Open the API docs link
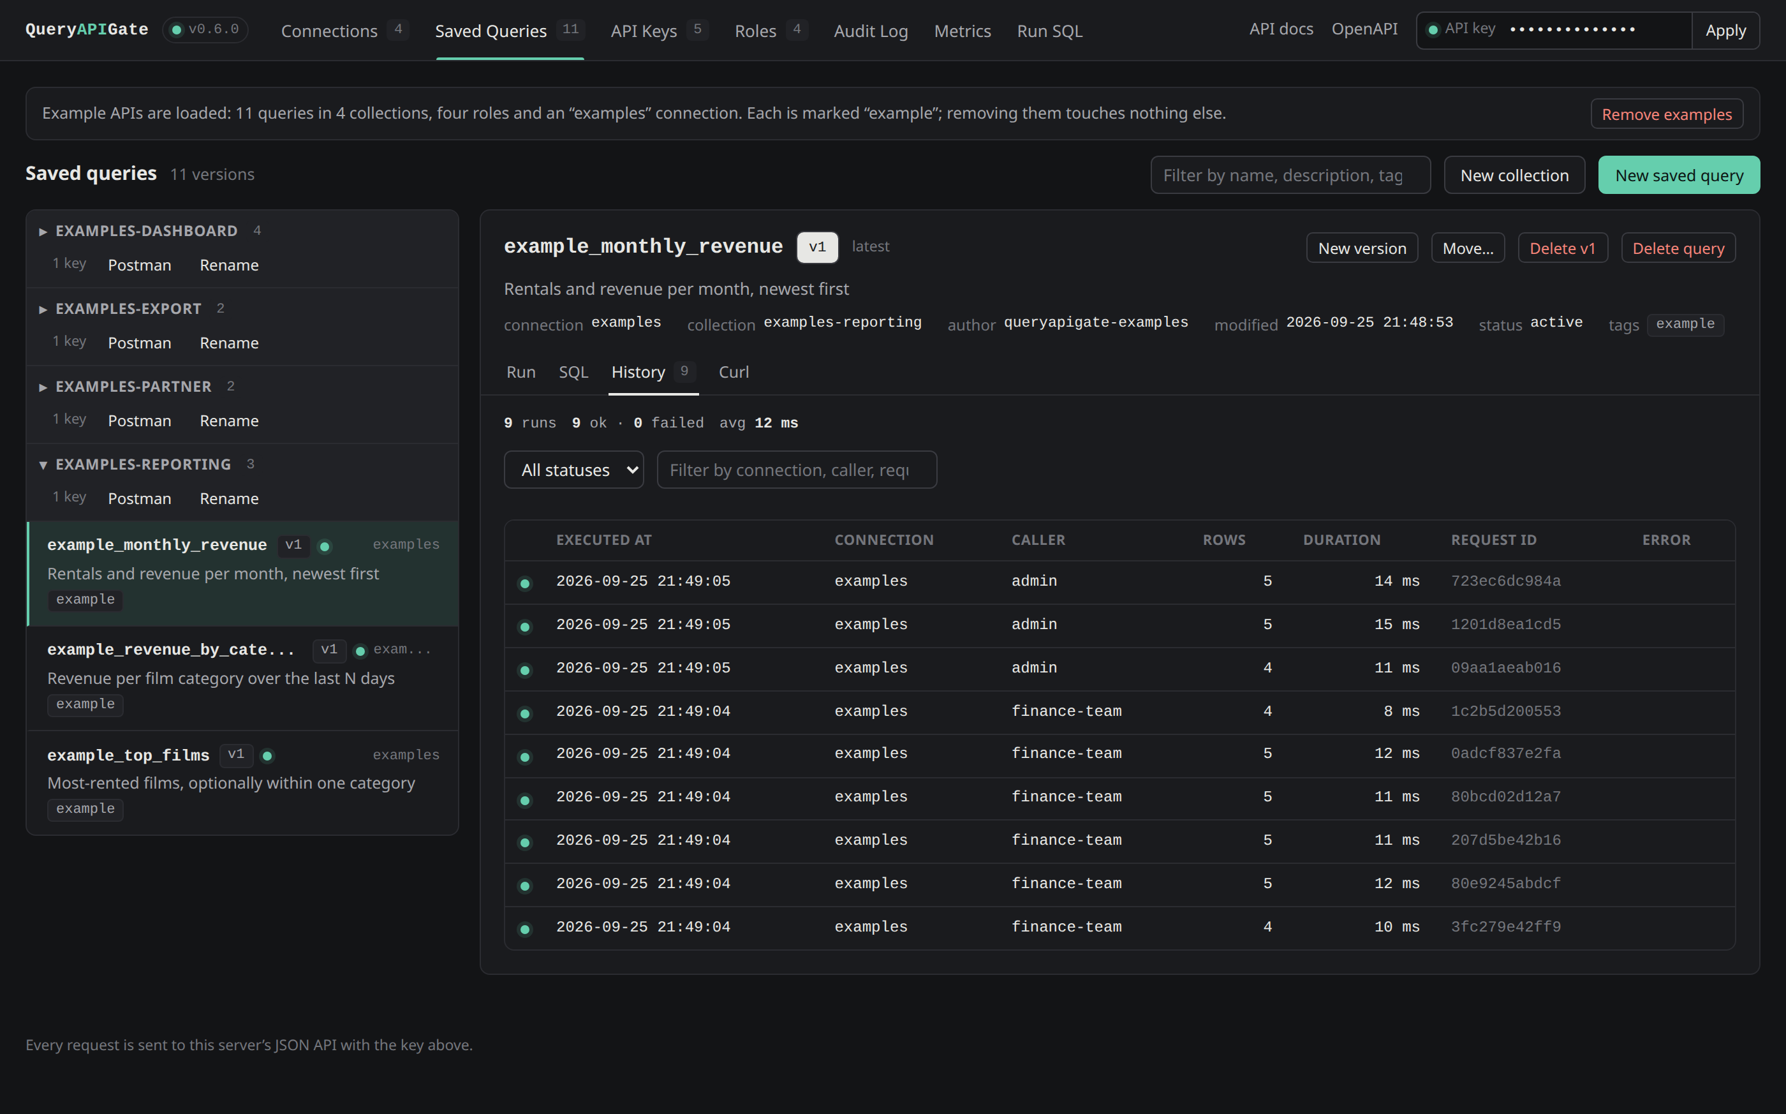1786x1114 pixels. (x=1281, y=29)
